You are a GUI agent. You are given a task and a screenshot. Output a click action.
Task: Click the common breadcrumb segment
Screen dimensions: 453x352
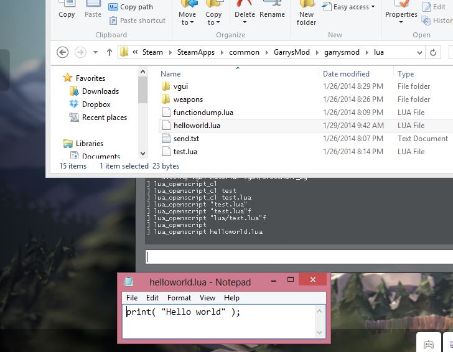coord(244,52)
